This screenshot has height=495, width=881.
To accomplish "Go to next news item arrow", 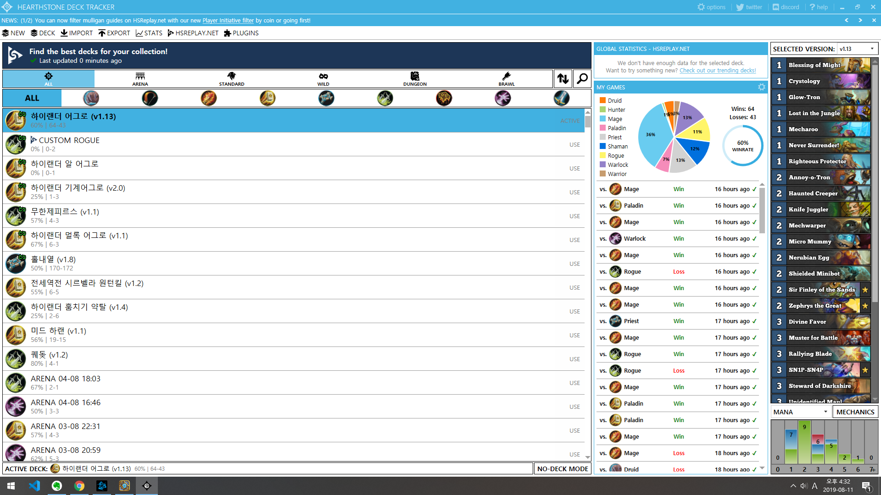I will [x=860, y=20].
